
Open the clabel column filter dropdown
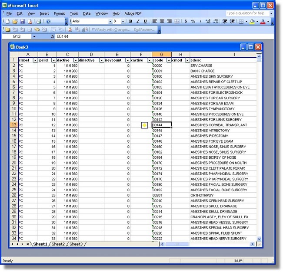[35, 60]
